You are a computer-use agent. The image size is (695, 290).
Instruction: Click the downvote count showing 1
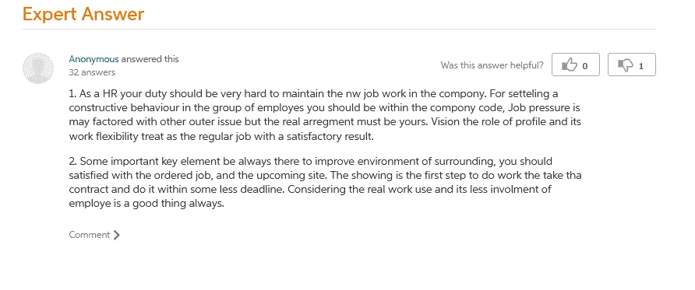pos(641,66)
